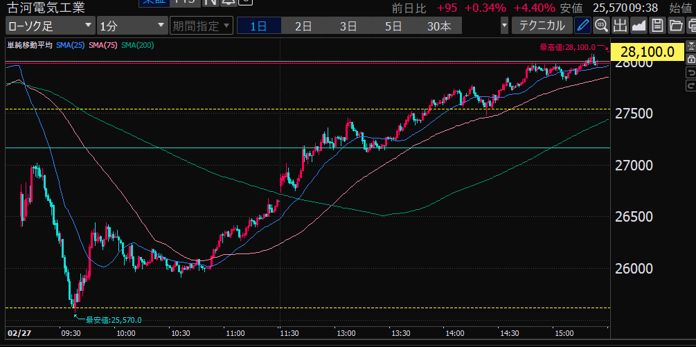Click the redo arrow beside price axis
This screenshot has width=696, height=347.
(690, 85)
